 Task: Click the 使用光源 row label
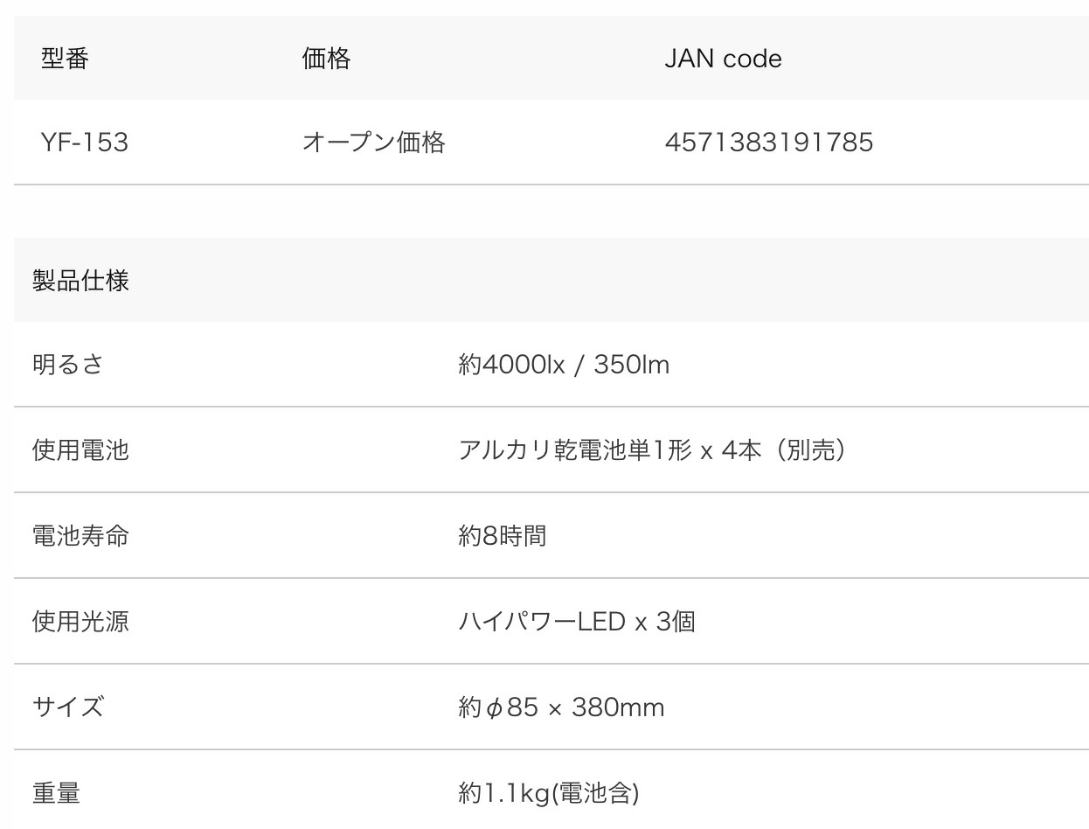[80, 621]
